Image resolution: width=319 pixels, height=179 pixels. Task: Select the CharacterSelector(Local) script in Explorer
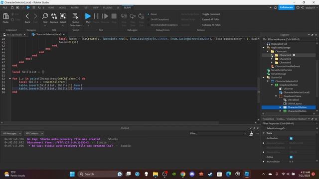pyautogui.click(x=296, y=92)
